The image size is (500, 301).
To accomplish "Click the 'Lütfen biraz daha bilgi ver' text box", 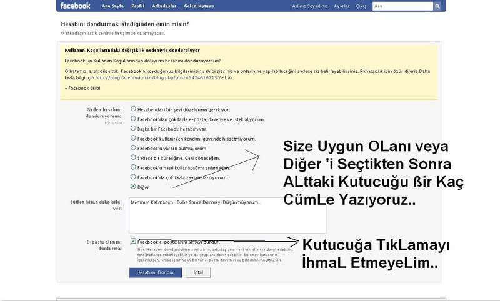I will tap(227, 215).
